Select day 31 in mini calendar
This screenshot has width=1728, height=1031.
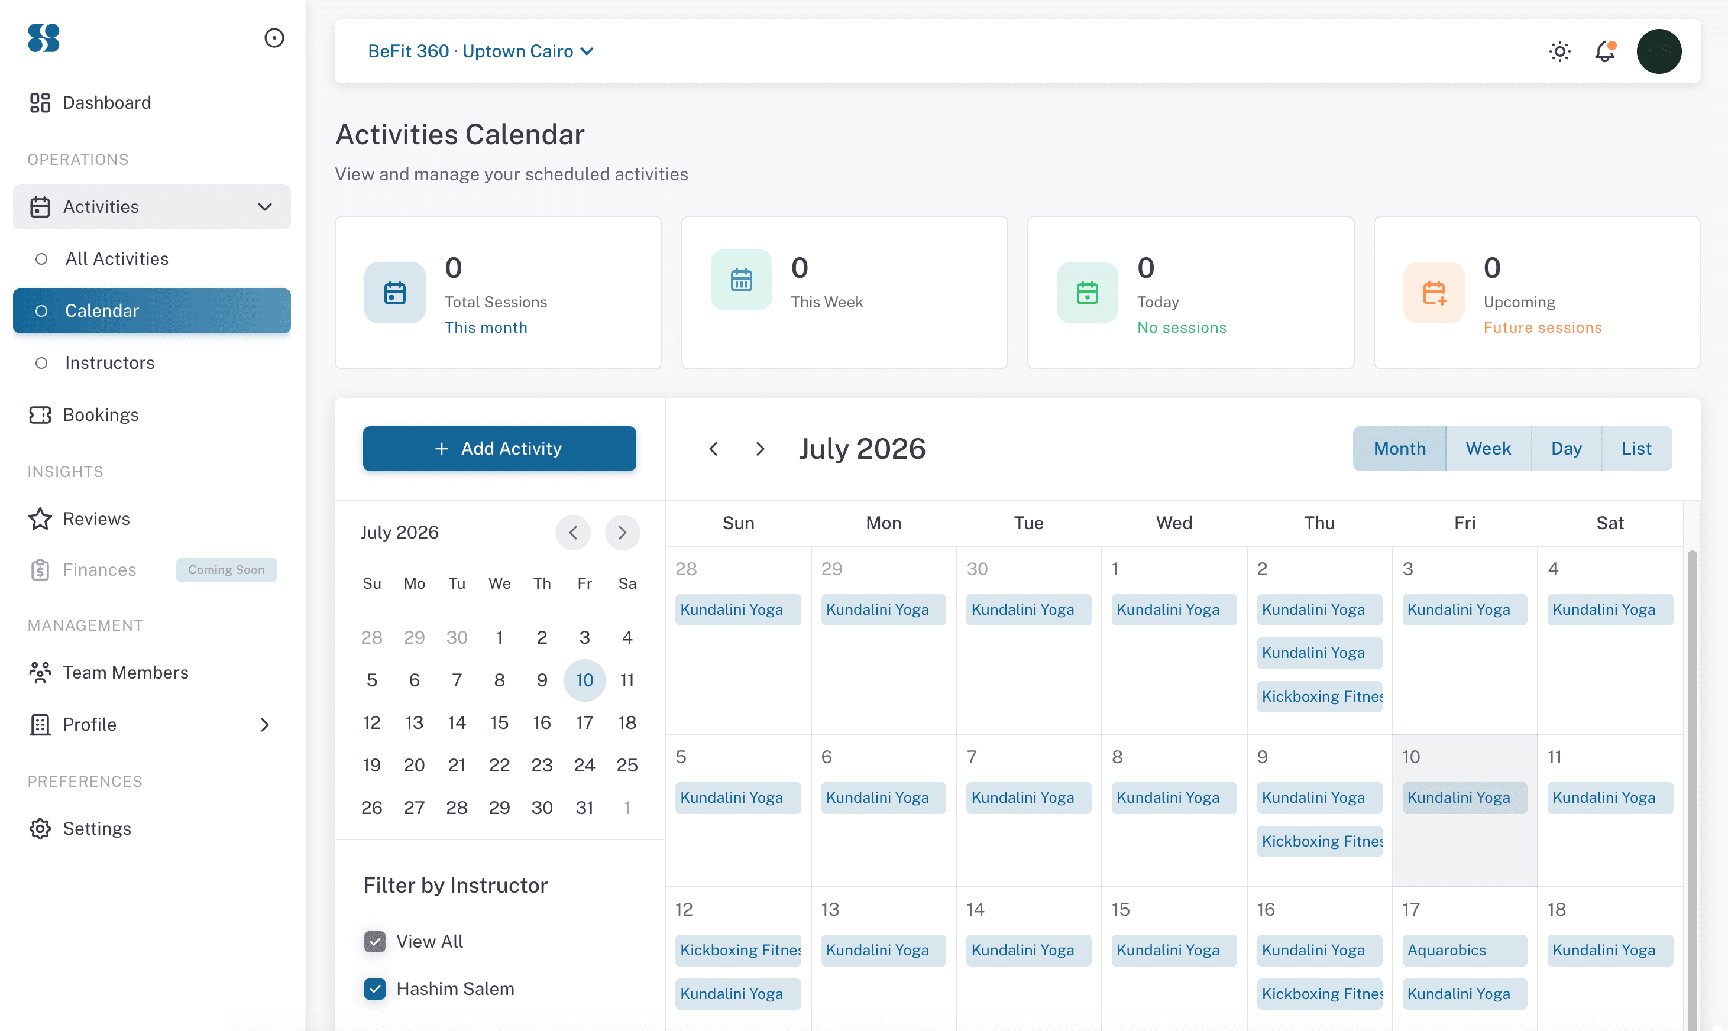(x=584, y=808)
